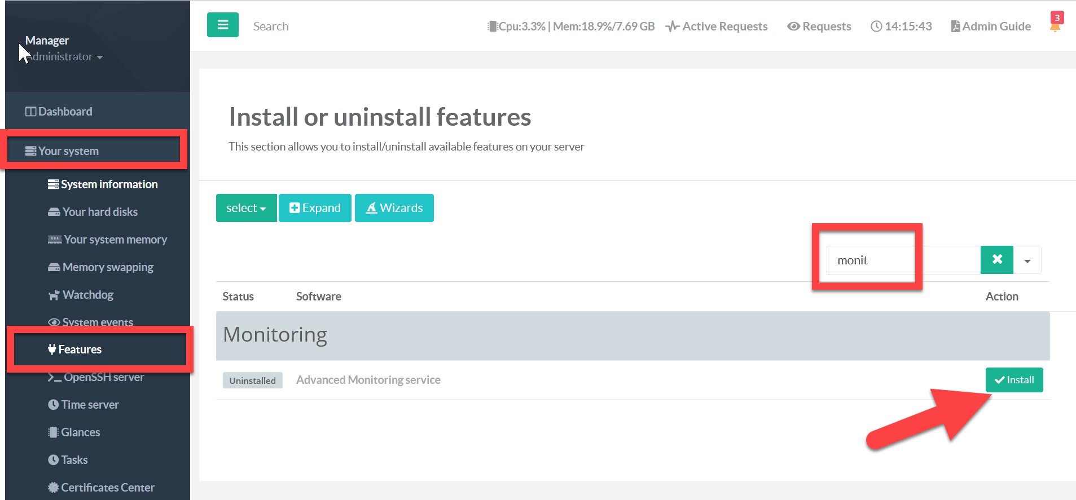Click the CPU and memory status indicator
1076x500 pixels.
[x=571, y=26]
